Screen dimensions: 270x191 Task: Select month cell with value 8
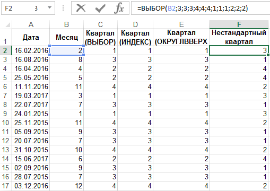(66, 59)
